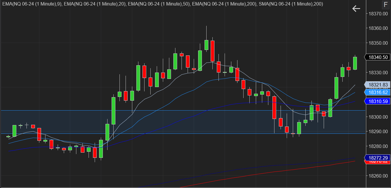Select the 18321.83 EMA price label
391x188 pixels.
(x=377, y=85)
